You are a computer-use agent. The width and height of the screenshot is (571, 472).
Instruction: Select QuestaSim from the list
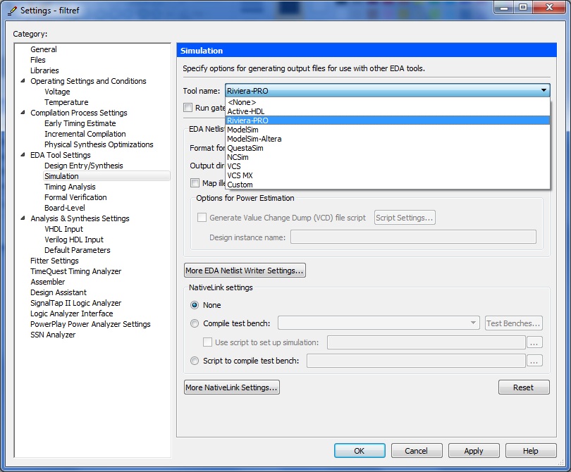pos(388,148)
